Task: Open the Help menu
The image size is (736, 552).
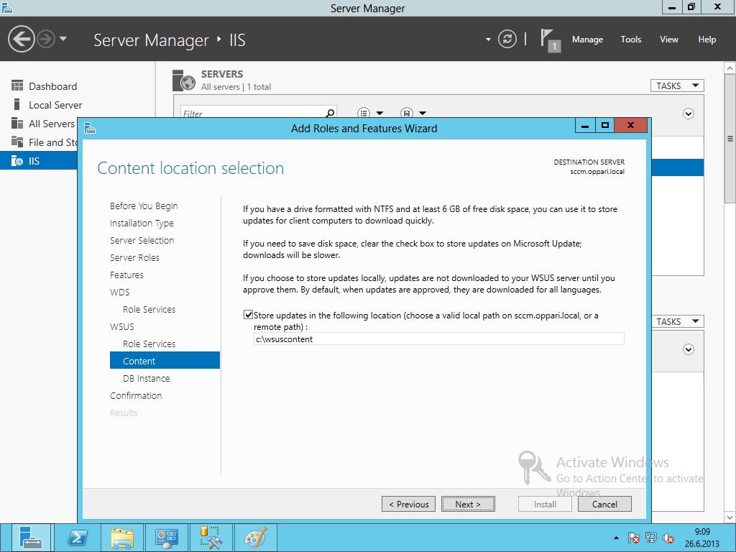Action: point(707,40)
